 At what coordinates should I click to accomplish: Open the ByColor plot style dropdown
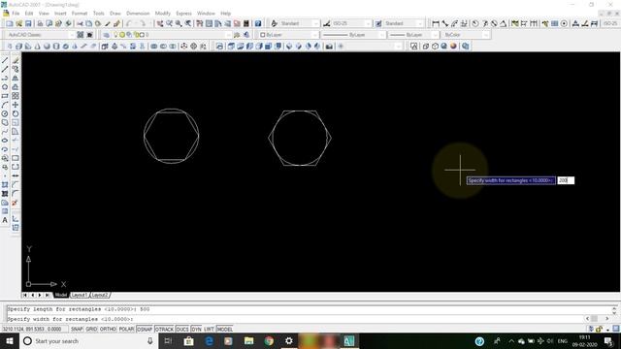pos(485,35)
